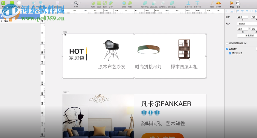Viewport: 257px width, 138px height.
Task: Click the shape grid icon in the toolbar
Action: [x=3, y=3]
